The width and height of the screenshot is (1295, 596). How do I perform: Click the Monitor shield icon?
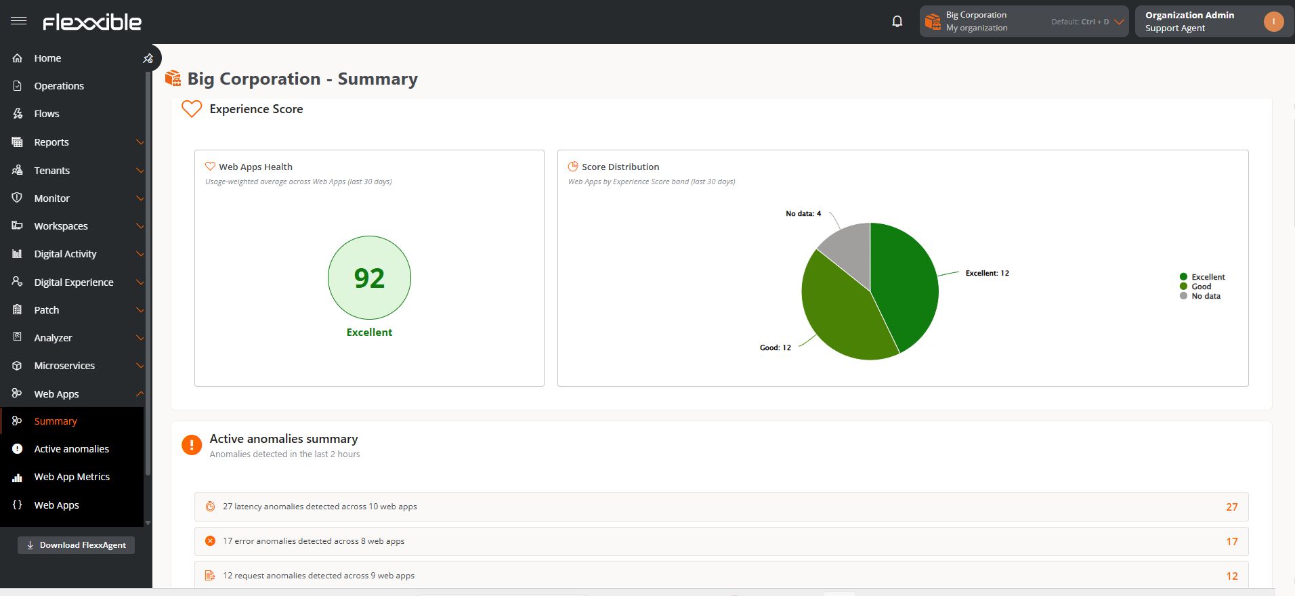click(18, 198)
